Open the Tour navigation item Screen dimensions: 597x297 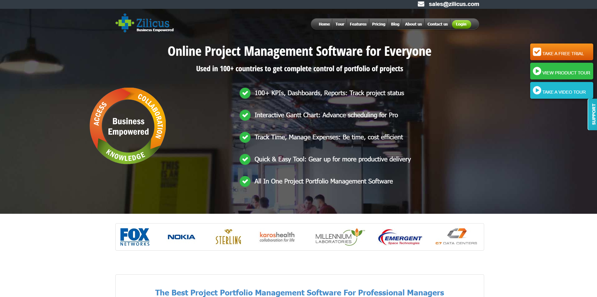[x=339, y=24]
